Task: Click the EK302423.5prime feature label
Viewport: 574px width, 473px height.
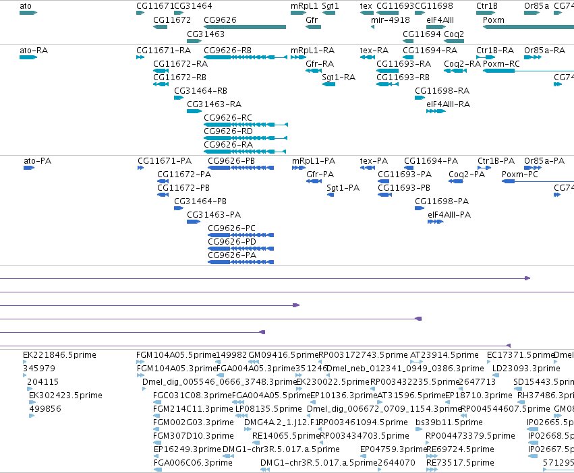Action: tap(65, 396)
